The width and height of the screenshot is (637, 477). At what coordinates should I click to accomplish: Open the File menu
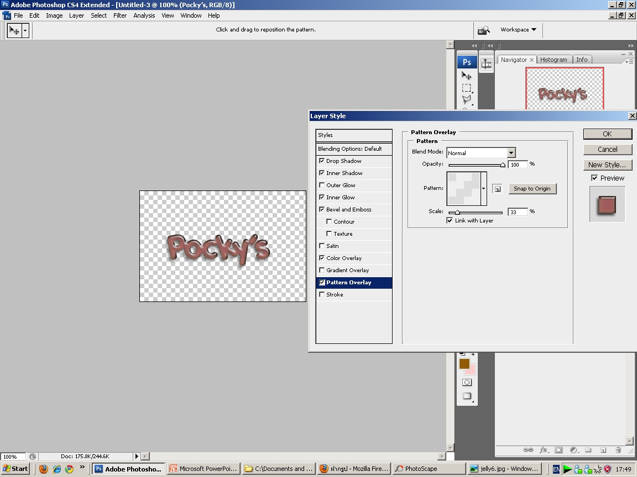point(18,15)
